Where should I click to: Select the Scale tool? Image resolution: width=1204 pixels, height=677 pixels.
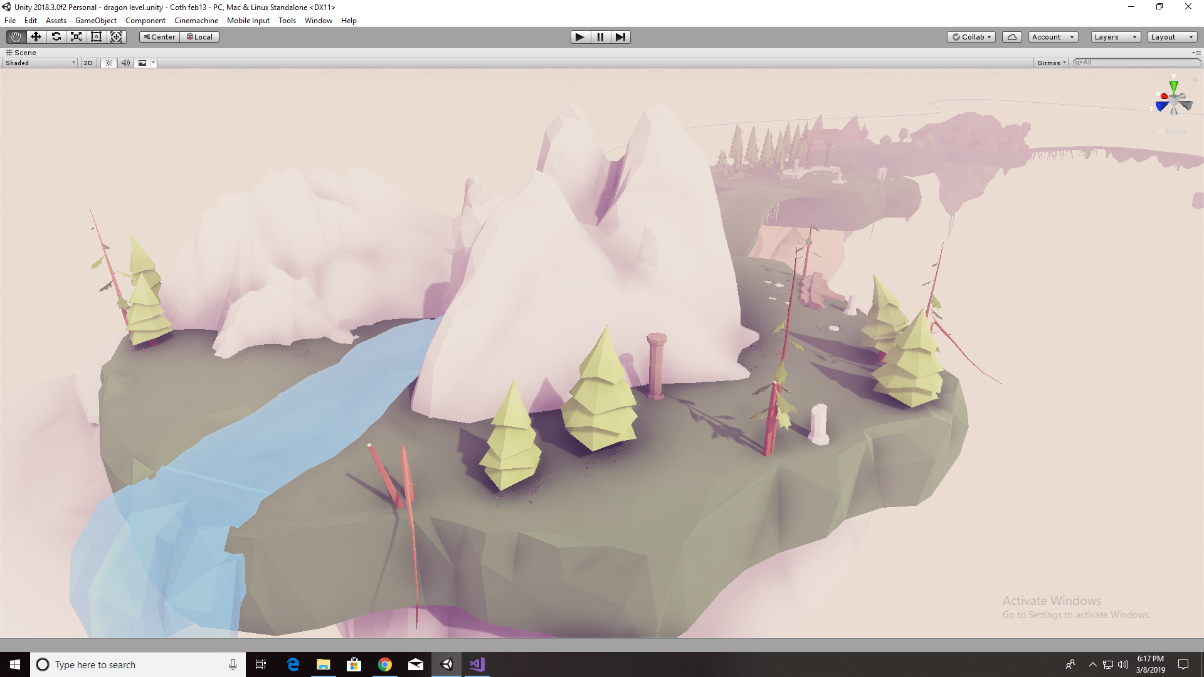(77, 37)
